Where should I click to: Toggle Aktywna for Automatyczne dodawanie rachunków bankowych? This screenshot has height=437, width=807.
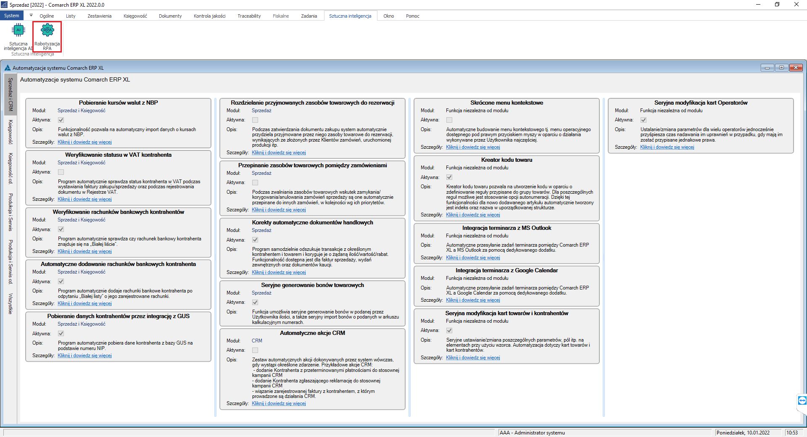pyautogui.click(x=61, y=282)
